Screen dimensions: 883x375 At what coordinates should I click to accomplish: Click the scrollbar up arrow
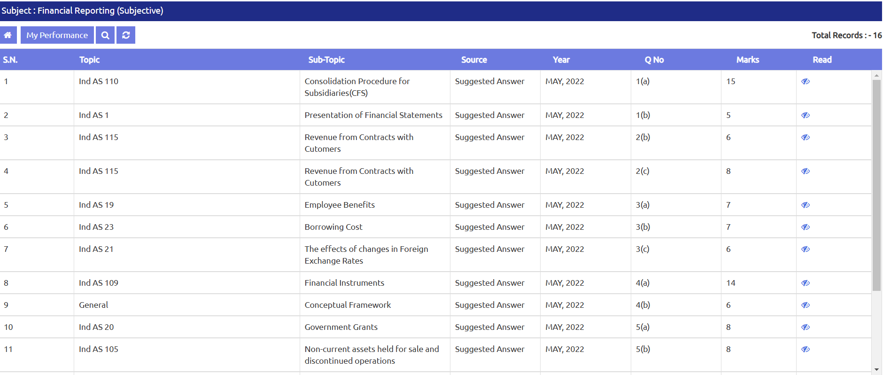[876, 75]
